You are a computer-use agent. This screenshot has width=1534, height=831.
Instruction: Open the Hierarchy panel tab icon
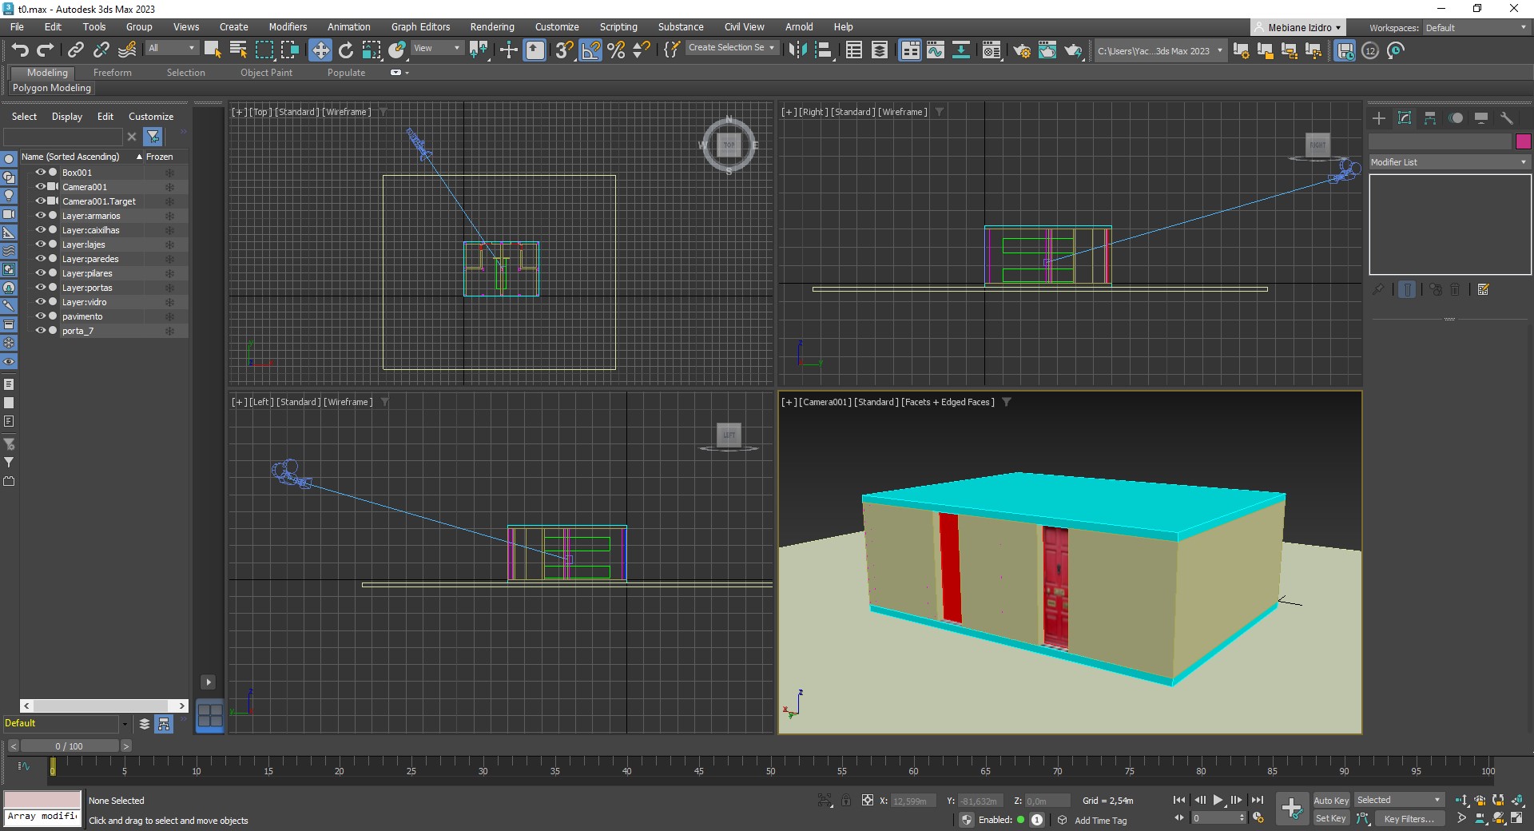pos(1430,118)
